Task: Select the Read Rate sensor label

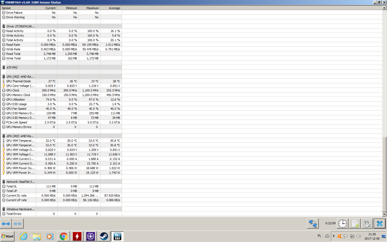Action: pos(13,45)
